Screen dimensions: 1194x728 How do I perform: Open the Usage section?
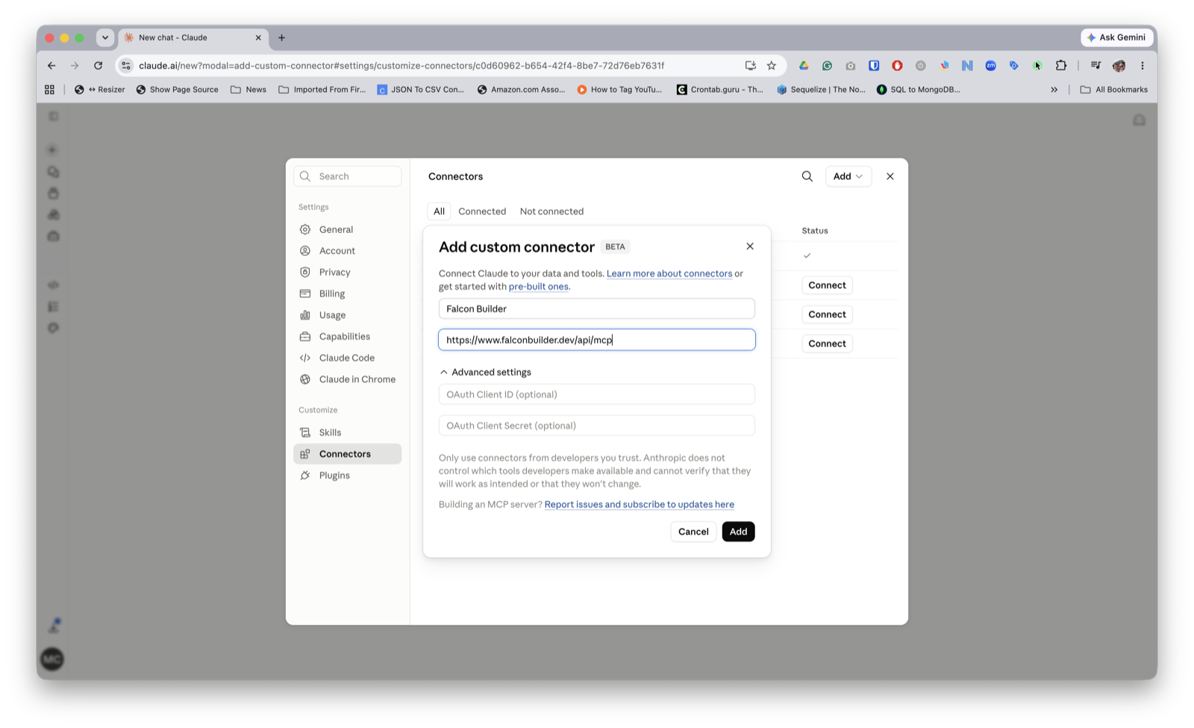[x=347, y=315]
